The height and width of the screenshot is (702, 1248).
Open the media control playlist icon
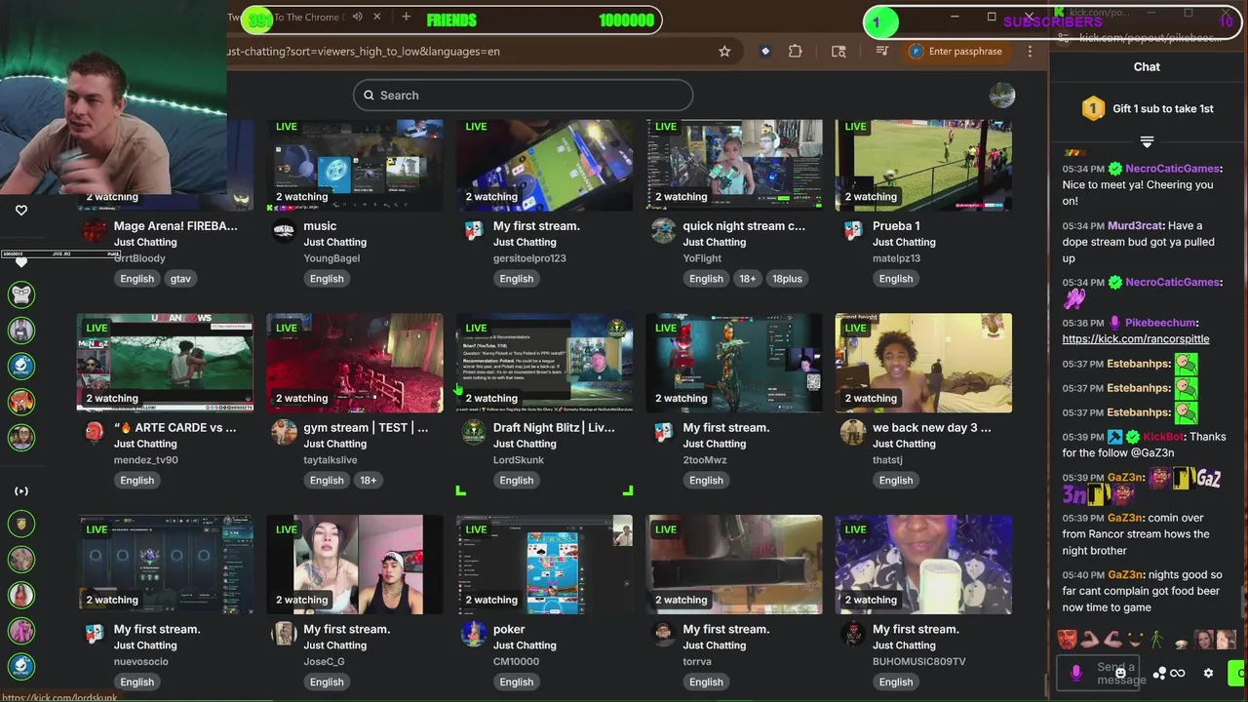click(882, 52)
